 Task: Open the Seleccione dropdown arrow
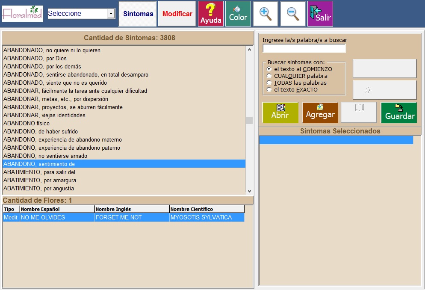pos(111,14)
